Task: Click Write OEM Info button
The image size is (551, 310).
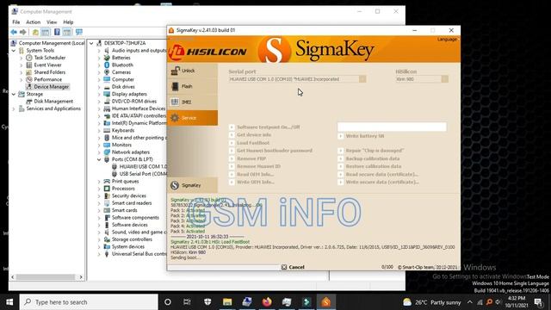Action: coord(252,182)
